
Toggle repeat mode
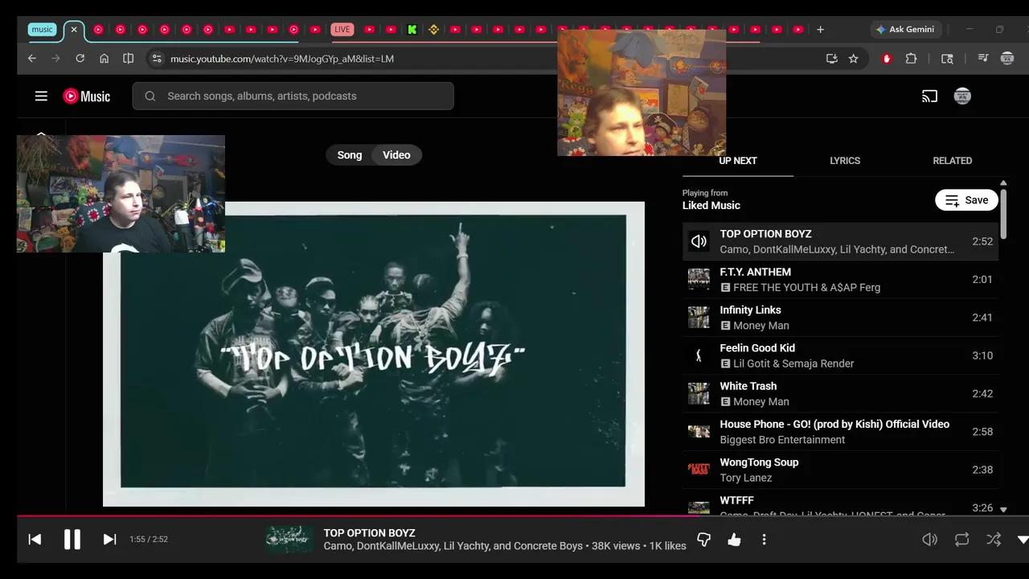[961, 540]
